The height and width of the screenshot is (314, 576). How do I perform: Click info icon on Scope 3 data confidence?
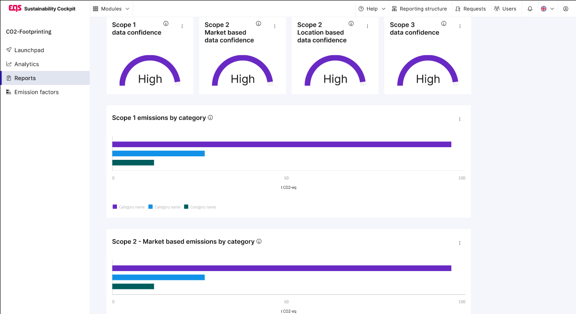(444, 24)
